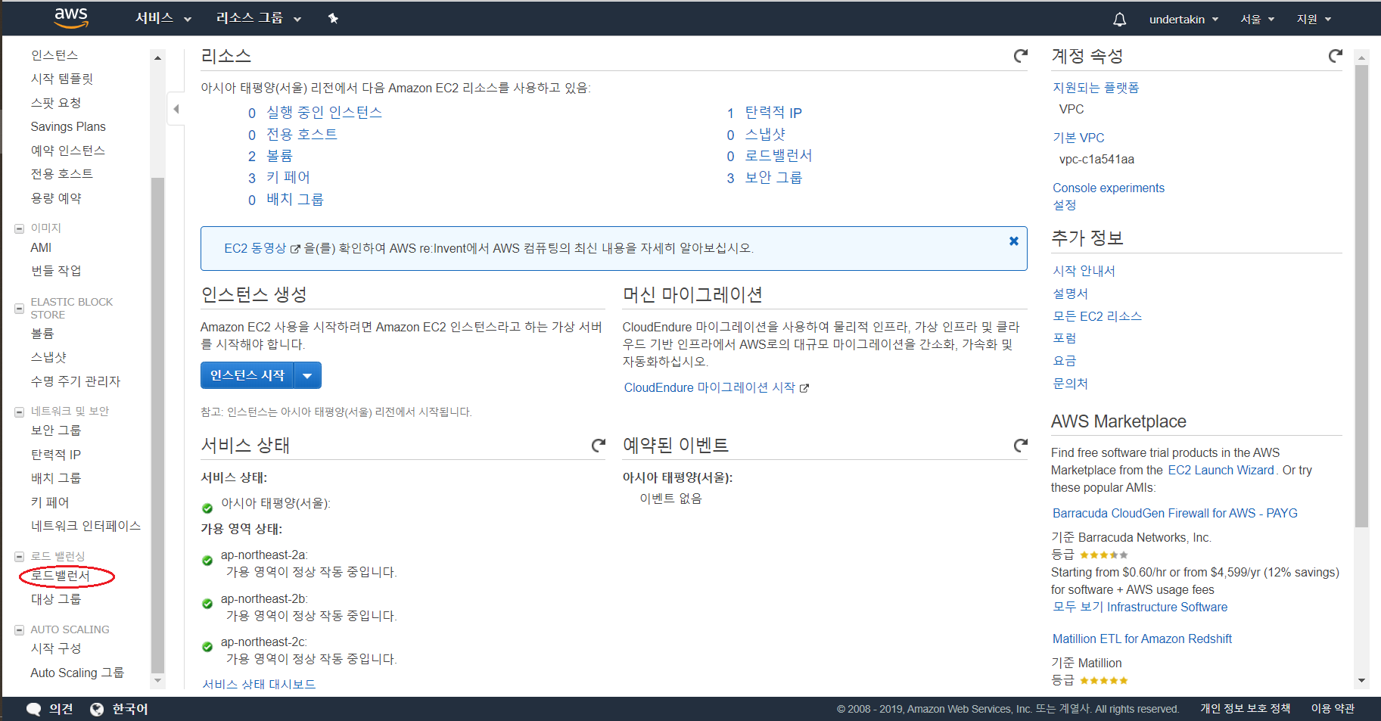Click the right panel scrollbar down arrow

coord(1361,680)
